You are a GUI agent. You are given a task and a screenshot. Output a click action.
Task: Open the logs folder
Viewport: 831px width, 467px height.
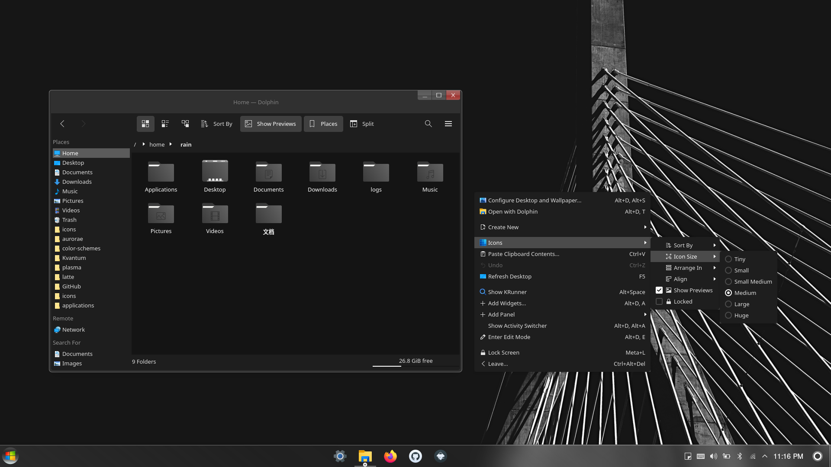tap(376, 177)
